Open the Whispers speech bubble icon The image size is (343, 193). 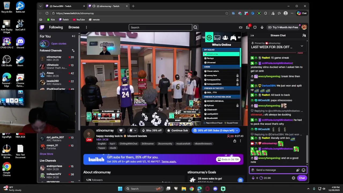coord(255,27)
